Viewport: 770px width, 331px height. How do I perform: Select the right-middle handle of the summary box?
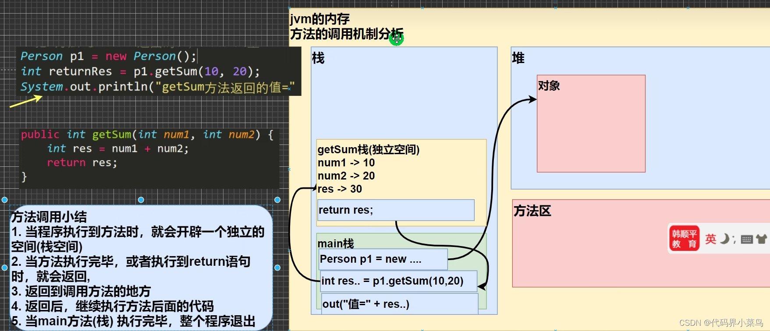click(x=277, y=268)
